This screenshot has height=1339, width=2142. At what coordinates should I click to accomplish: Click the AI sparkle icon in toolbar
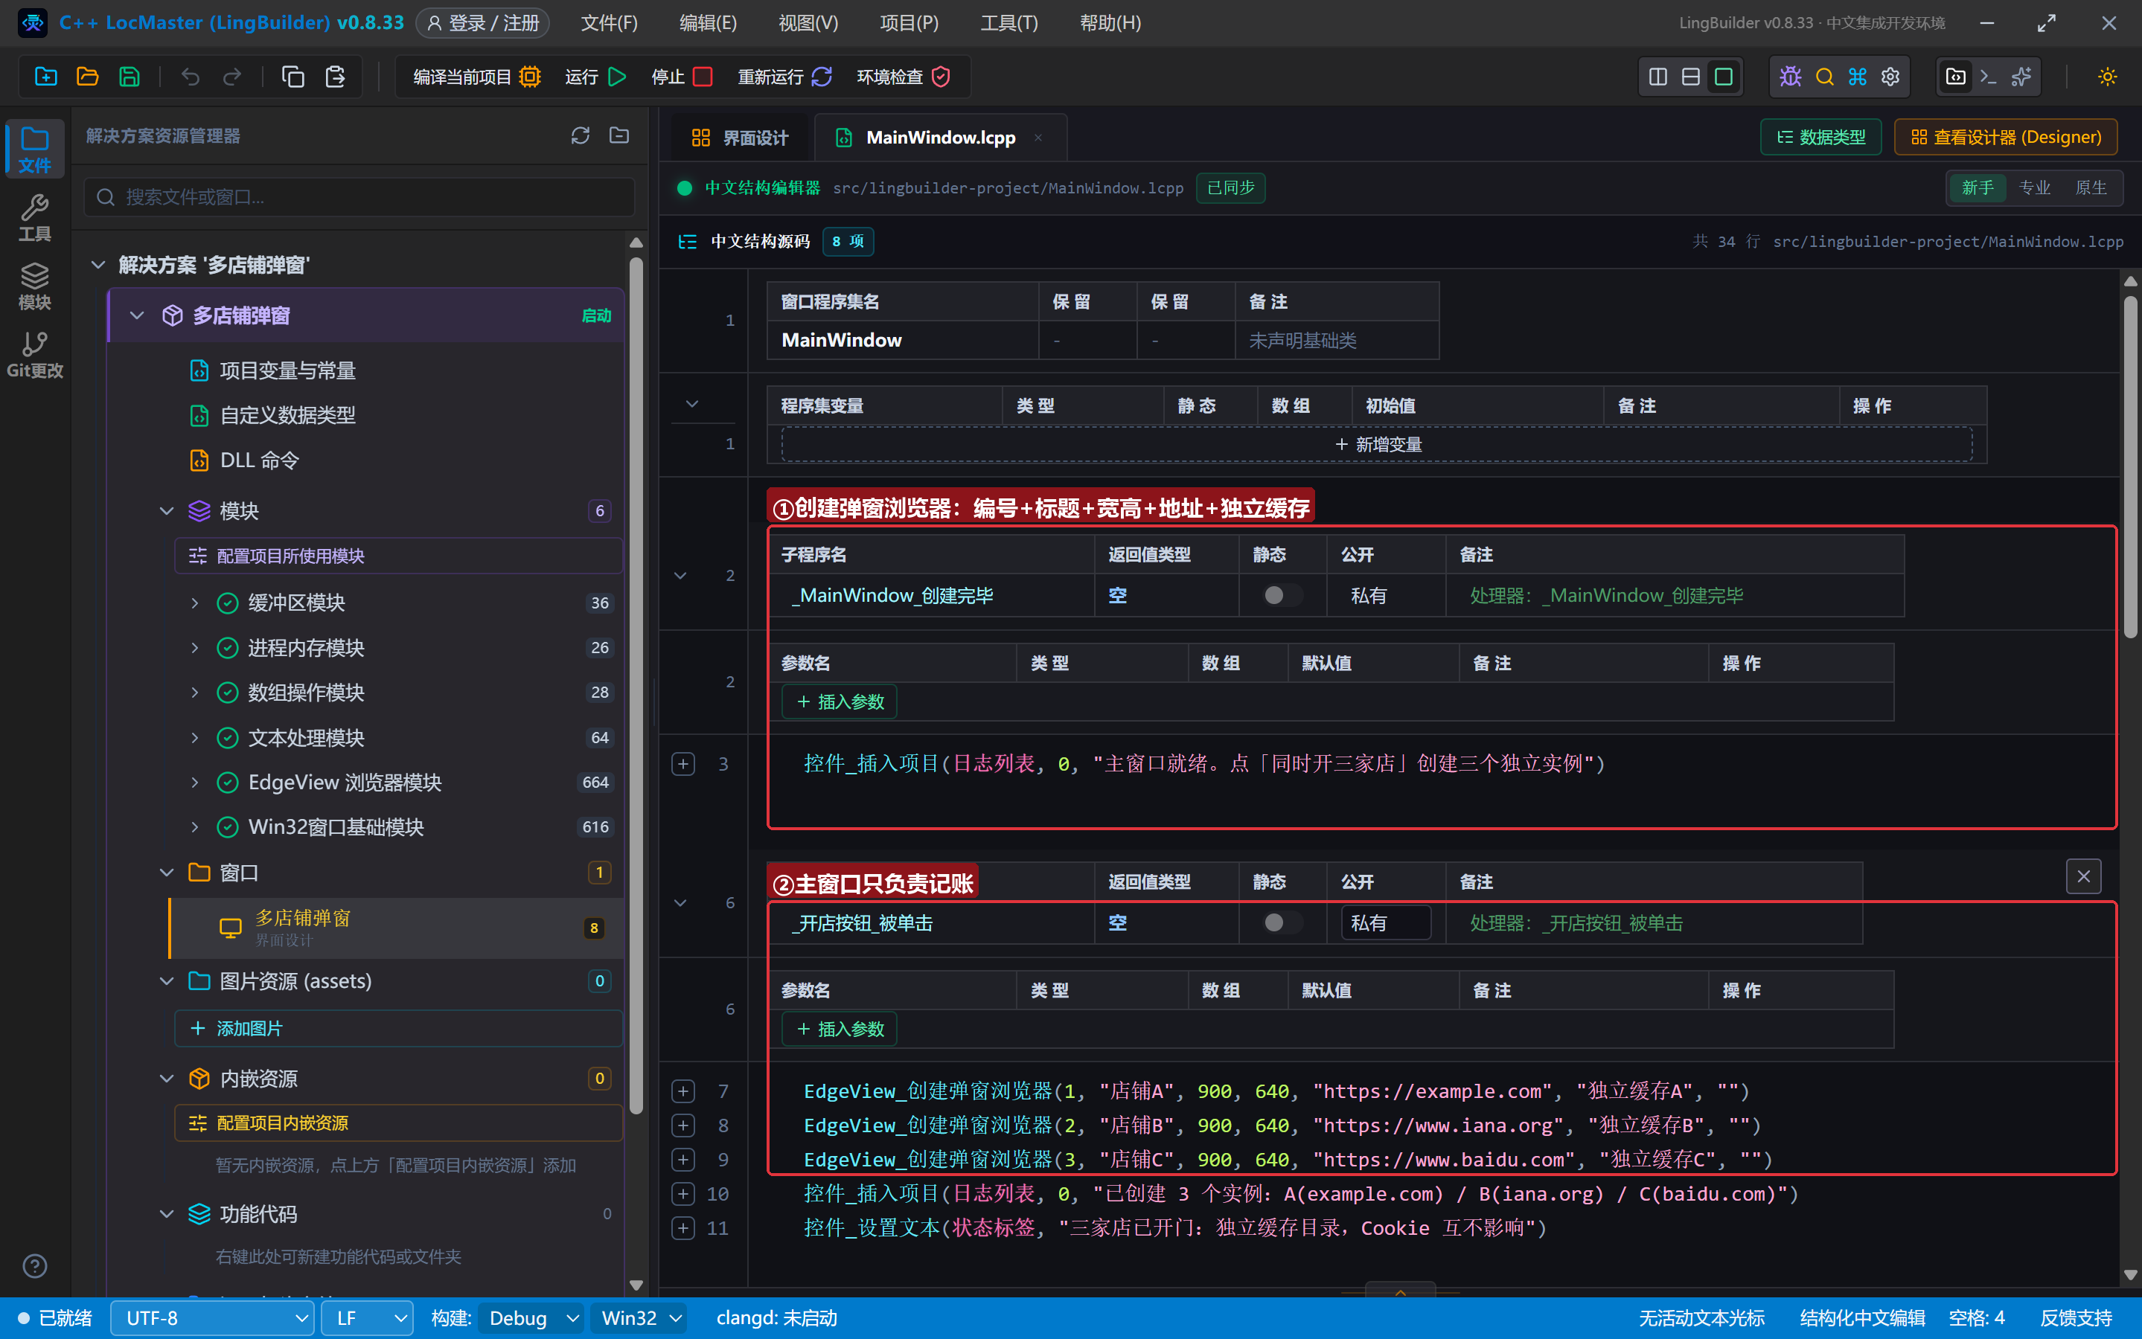(2021, 77)
